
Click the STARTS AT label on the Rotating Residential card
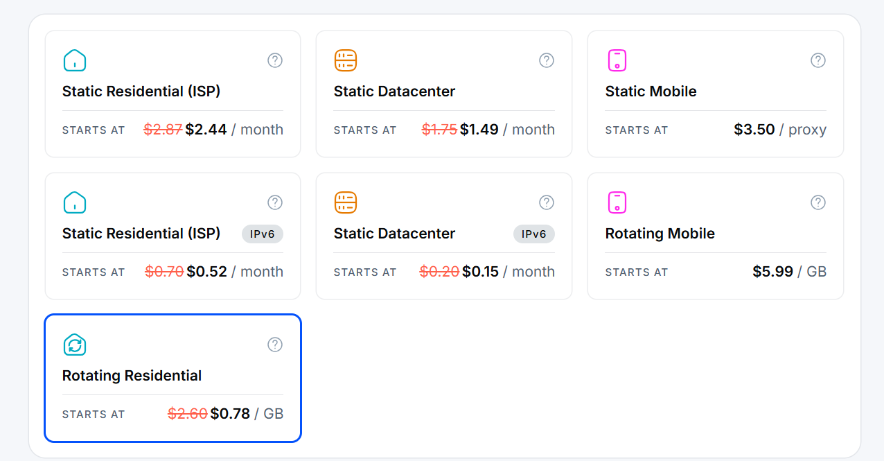(x=94, y=415)
